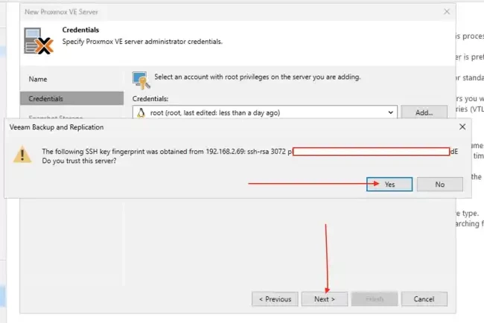Click the 'Specify Proxmox VE server administrator credentials' text
This screenshot has width=484, height=323.
(x=142, y=42)
